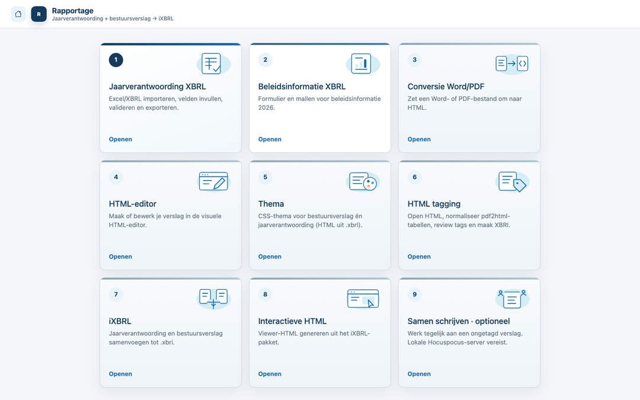
Task: Click step number 9 badge
Action: click(x=415, y=295)
